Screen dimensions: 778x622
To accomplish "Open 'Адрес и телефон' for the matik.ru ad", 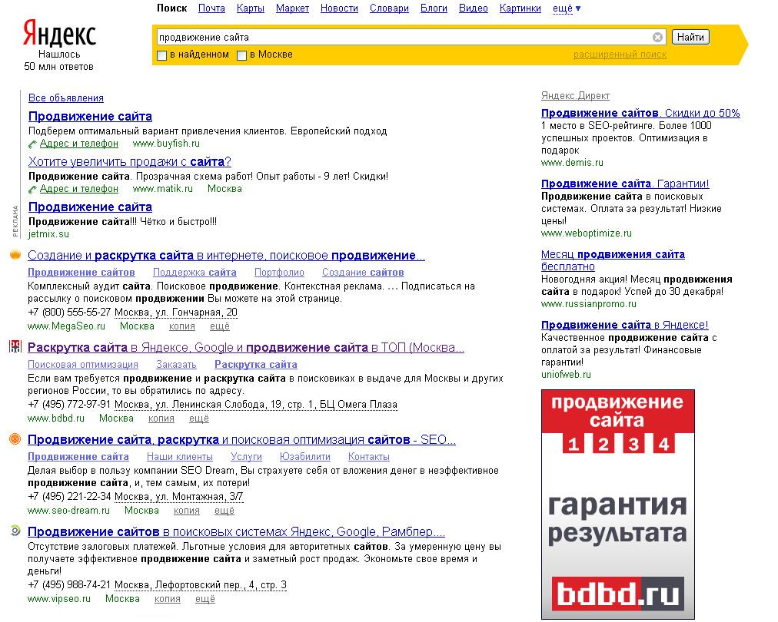I will [79, 189].
